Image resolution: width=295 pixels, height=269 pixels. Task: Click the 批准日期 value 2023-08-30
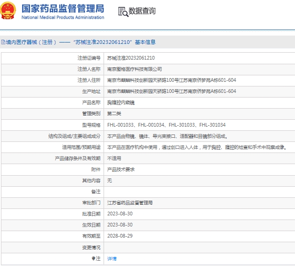click(120, 214)
